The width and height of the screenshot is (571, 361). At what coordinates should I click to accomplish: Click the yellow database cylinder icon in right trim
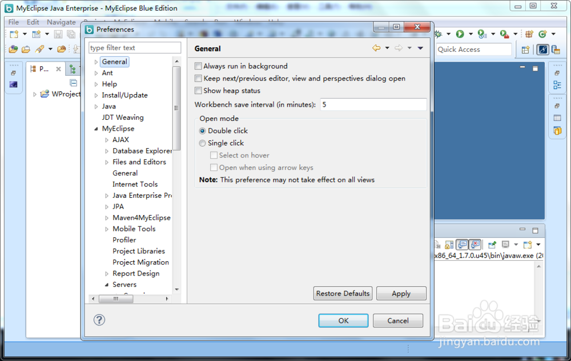tap(557, 131)
